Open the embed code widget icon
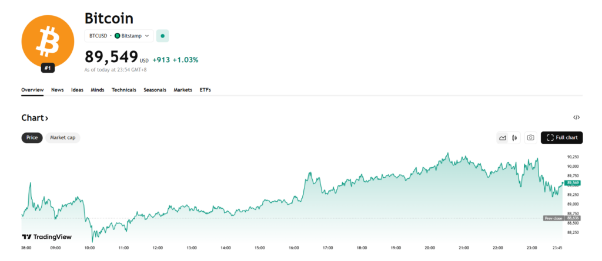This screenshot has width=602, height=261. point(576,117)
